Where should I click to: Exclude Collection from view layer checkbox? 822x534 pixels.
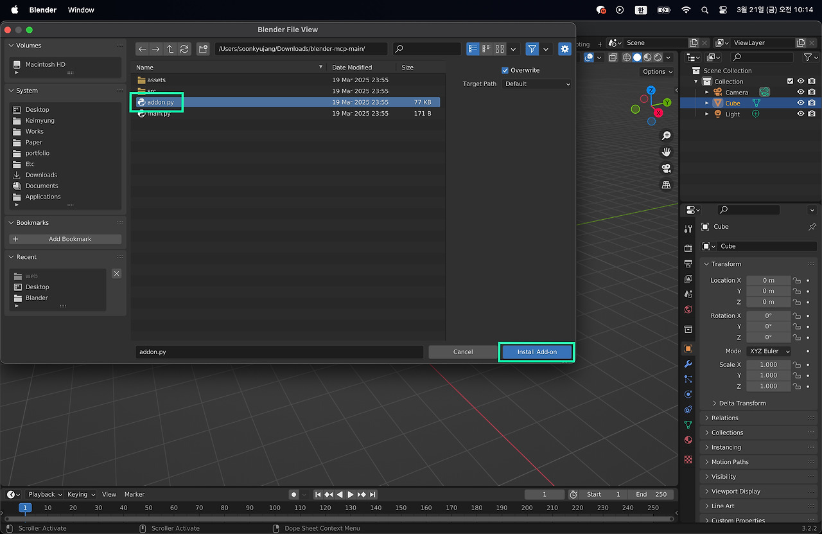tap(790, 81)
